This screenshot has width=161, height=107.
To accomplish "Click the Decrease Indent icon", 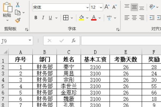I will [152, 18].
